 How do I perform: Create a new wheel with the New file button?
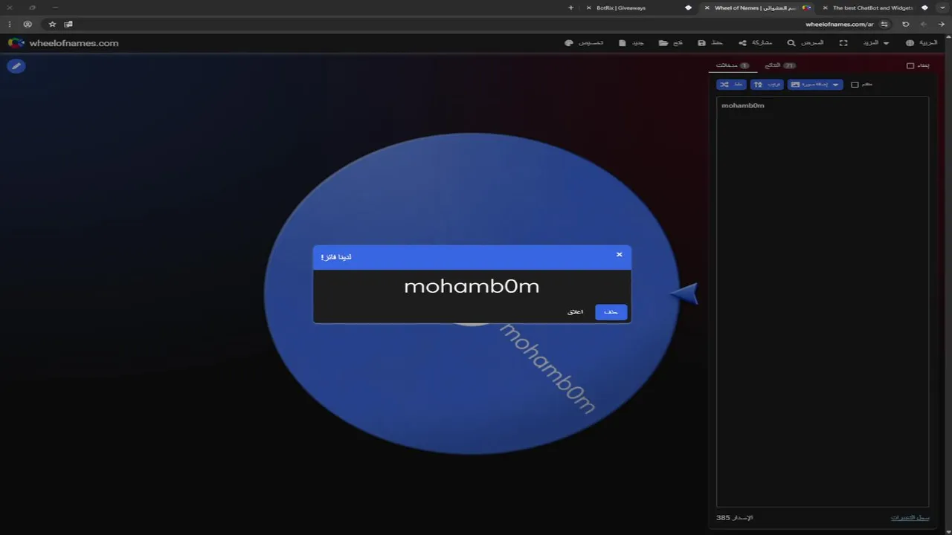click(x=631, y=43)
